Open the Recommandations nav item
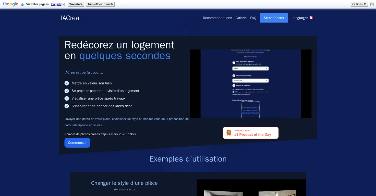Image resolution: width=376 pixels, height=196 pixels. (217, 18)
